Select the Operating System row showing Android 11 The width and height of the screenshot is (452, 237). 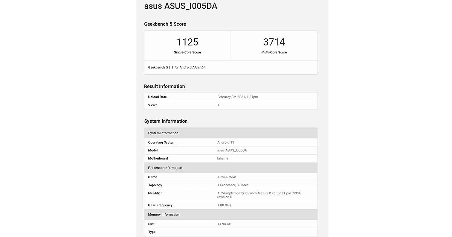(231, 142)
